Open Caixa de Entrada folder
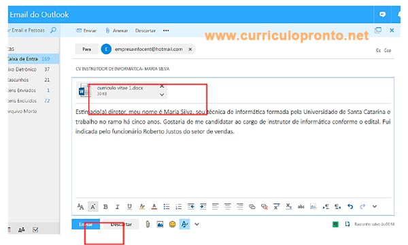This screenshot has width=408, height=245. click(33, 59)
